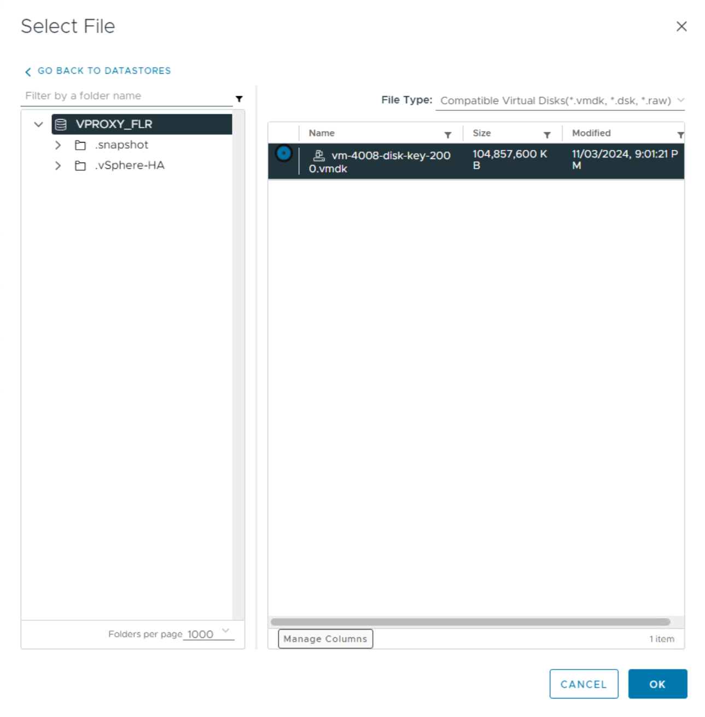This screenshot has height=717, width=705.
Task: Click the folder icon next to .snapshot
Action: point(80,145)
